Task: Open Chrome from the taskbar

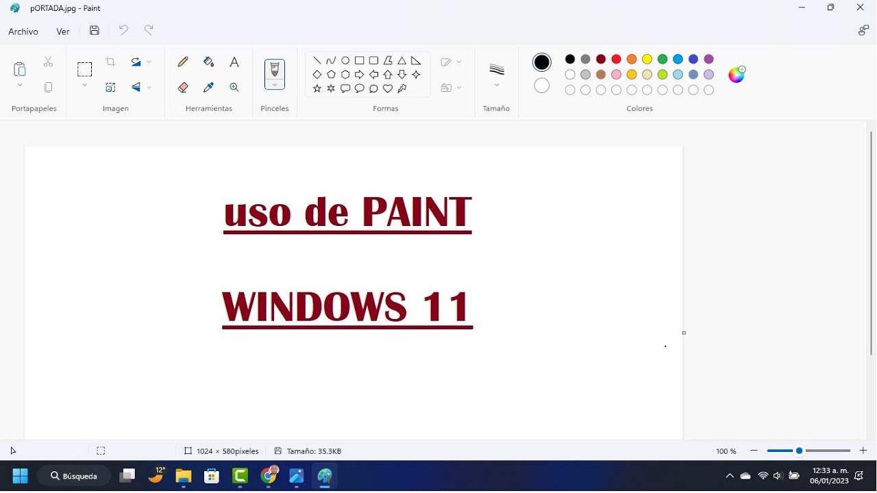Action: tap(269, 476)
